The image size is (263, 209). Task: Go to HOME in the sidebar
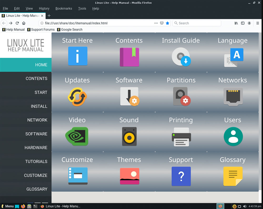point(26,65)
